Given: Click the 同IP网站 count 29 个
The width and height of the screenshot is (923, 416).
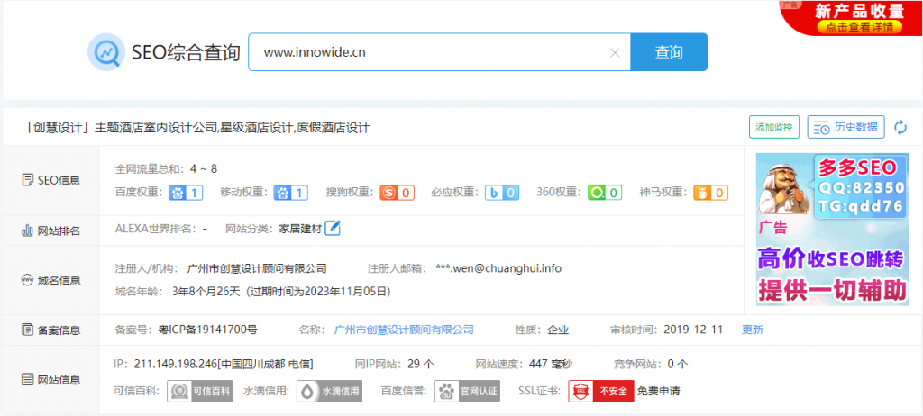Looking at the screenshot, I should pyautogui.click(x=421, y=364).
